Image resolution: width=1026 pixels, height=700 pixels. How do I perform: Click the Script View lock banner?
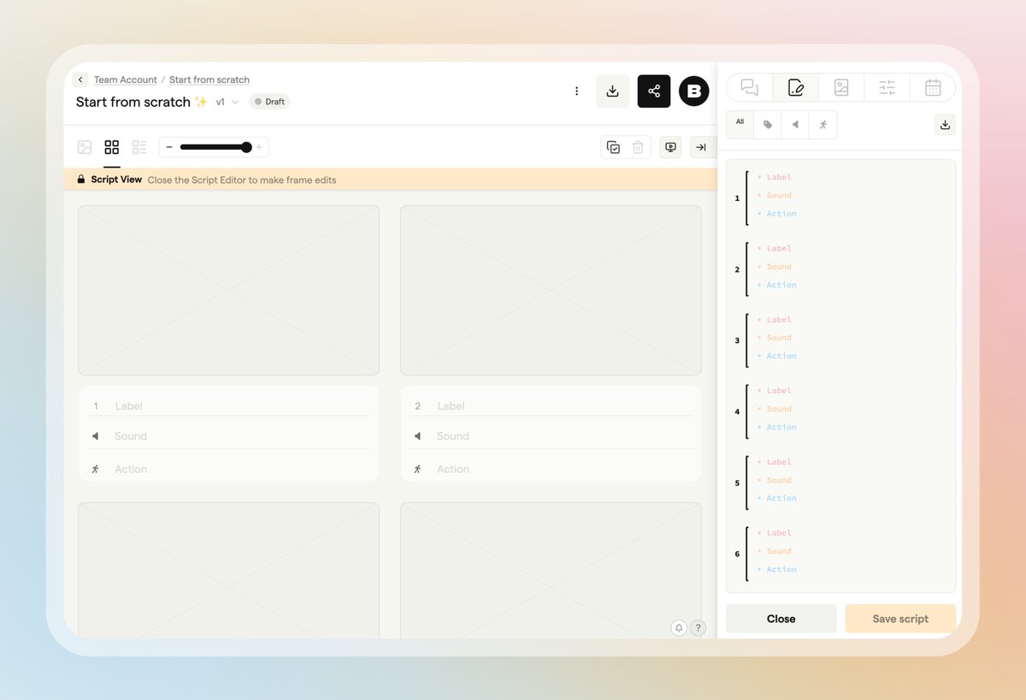point(390,179)
